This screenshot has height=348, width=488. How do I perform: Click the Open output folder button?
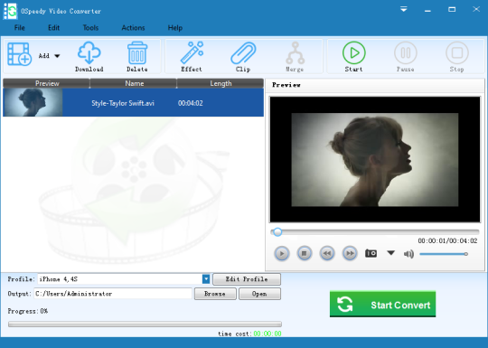pyautogui.click(x=259, y=294)
